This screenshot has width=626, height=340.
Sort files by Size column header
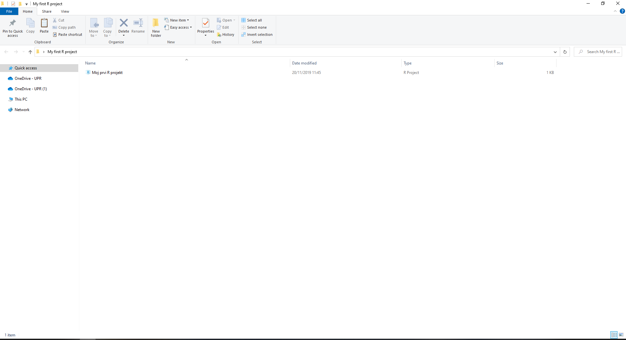pos(525,63)
